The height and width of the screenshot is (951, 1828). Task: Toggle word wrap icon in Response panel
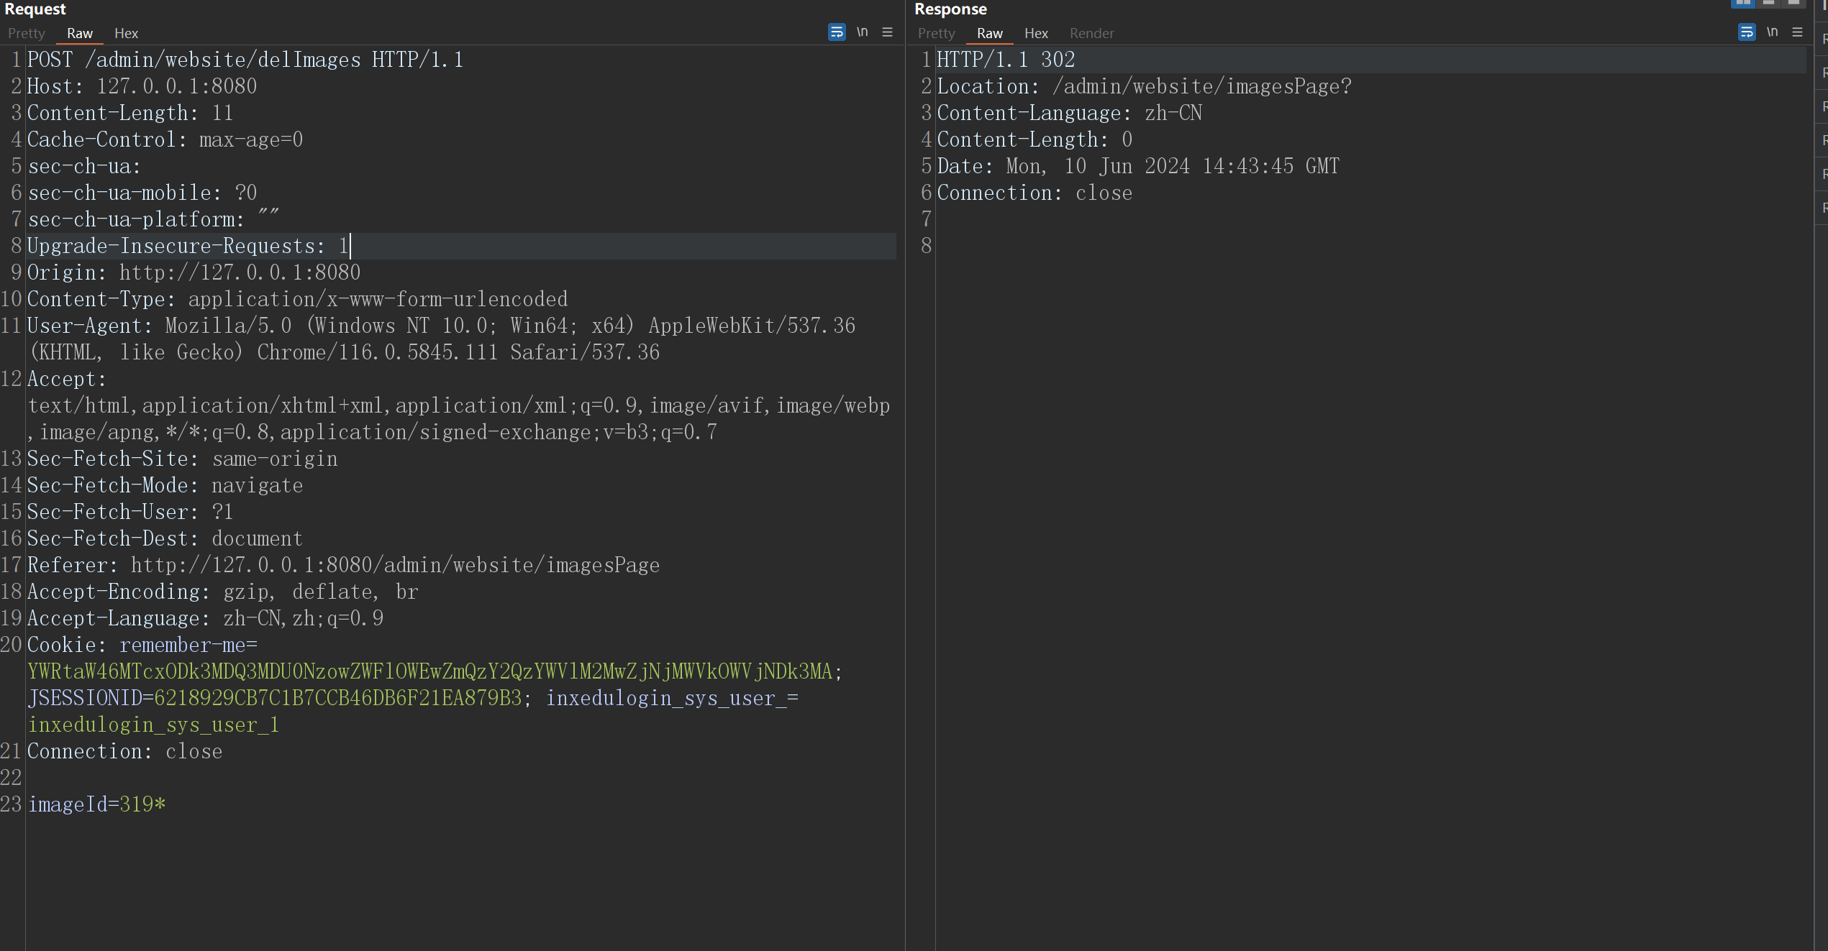pos(1747,32)
